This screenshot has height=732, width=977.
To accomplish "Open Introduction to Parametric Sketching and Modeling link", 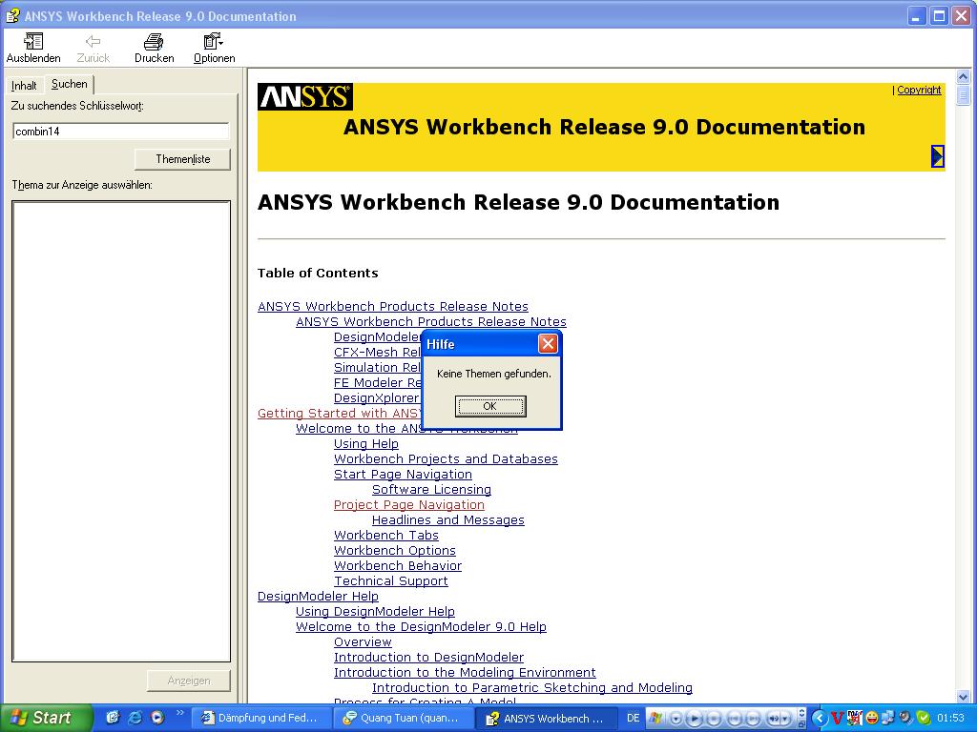I will coord(532,688).
